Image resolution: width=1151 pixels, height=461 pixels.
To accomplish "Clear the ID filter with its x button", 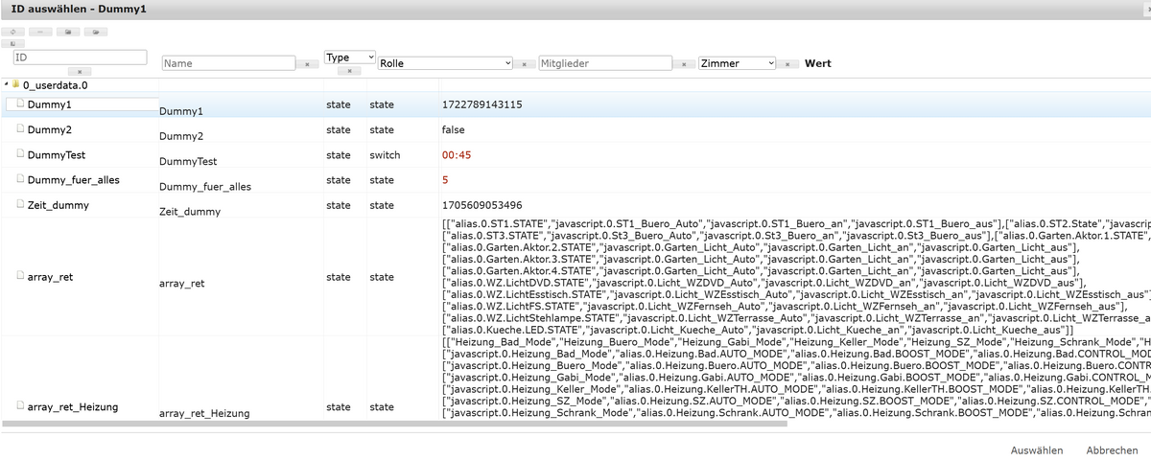I will [80, 72].
